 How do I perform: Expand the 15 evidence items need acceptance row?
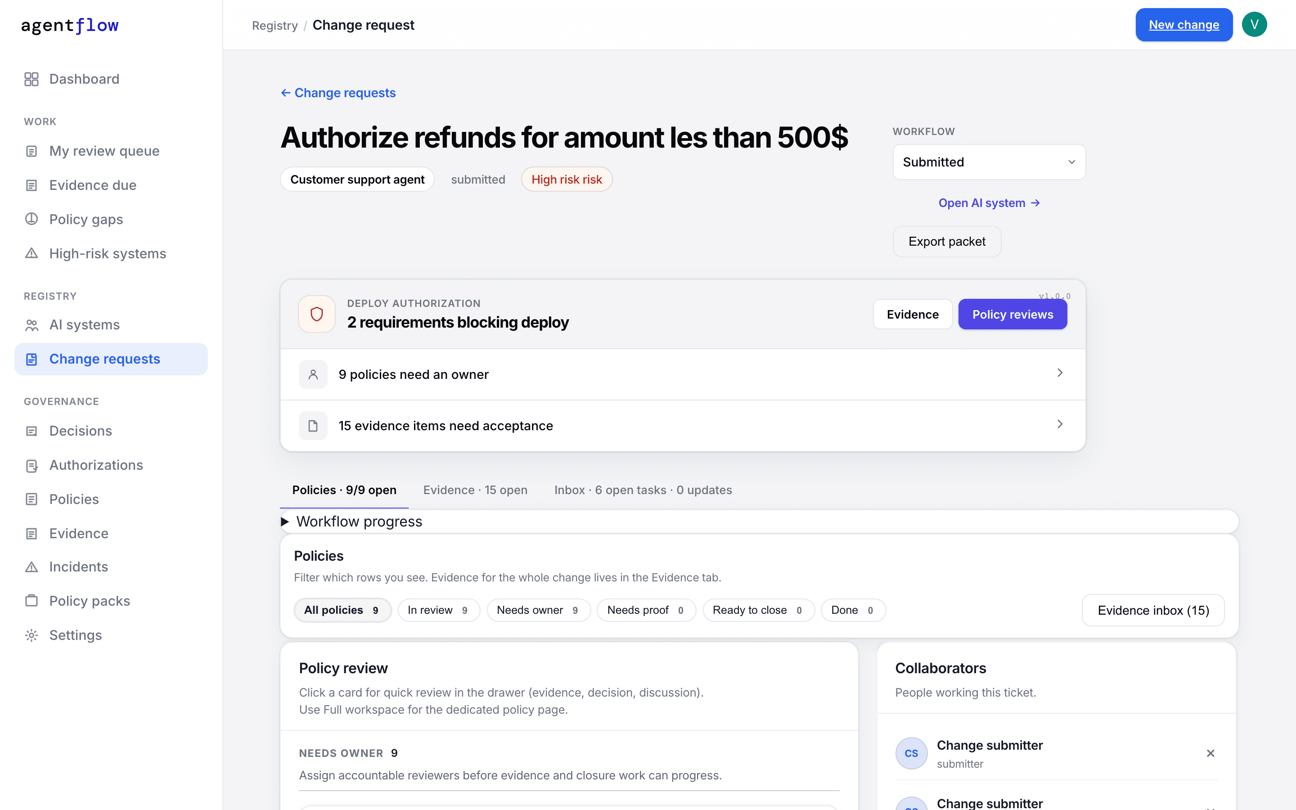click(x=683, y=426)
